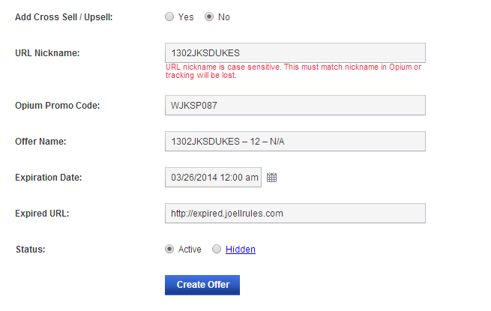Open the expiration date calendar picker
Image resolution: width=491 pixels, height=311 pixels.
pyautogui.click(x=271, y=178)
